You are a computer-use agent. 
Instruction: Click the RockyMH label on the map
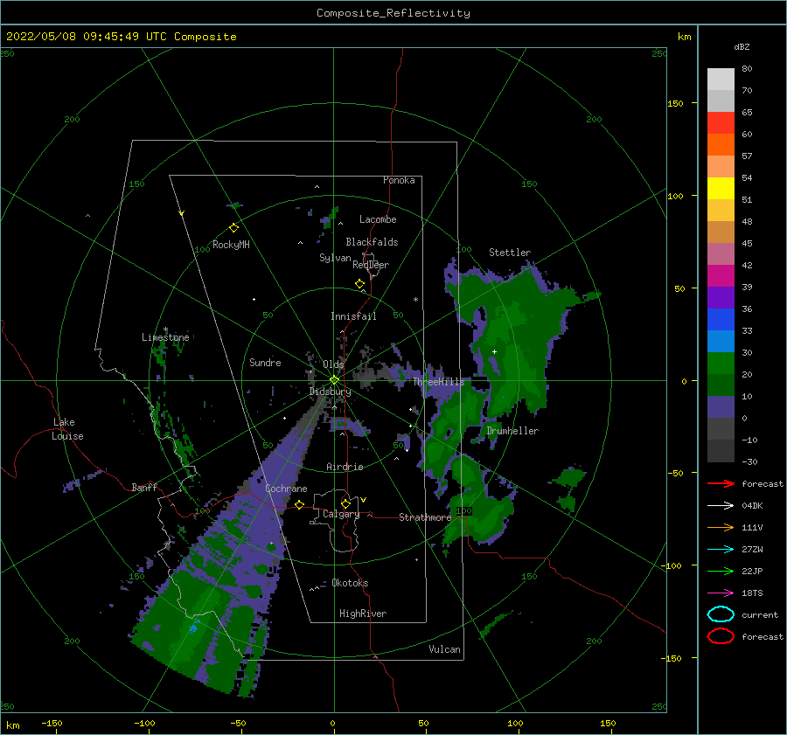coord(231,245)
